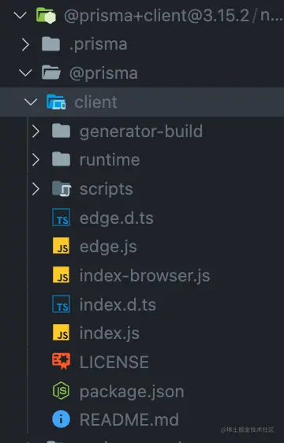
Task: Click the Node.js icon beside package.json
Action: [61, 390]
